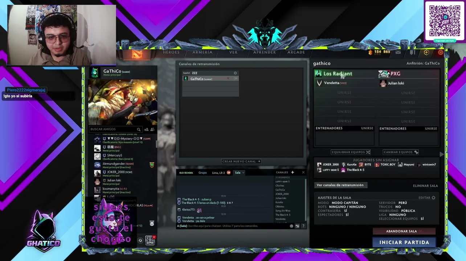Open the guild icon with red badge
The image size is (466, 261).
coord(150,240)
